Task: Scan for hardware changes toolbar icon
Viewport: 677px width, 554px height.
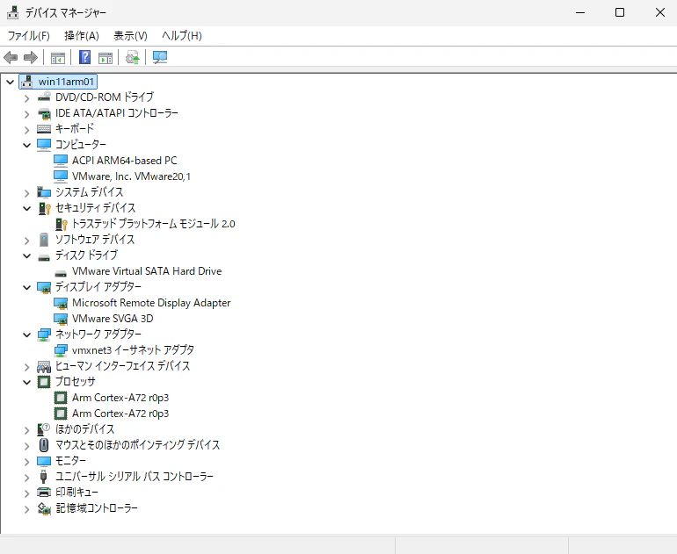Action: (x=160, y=57)
